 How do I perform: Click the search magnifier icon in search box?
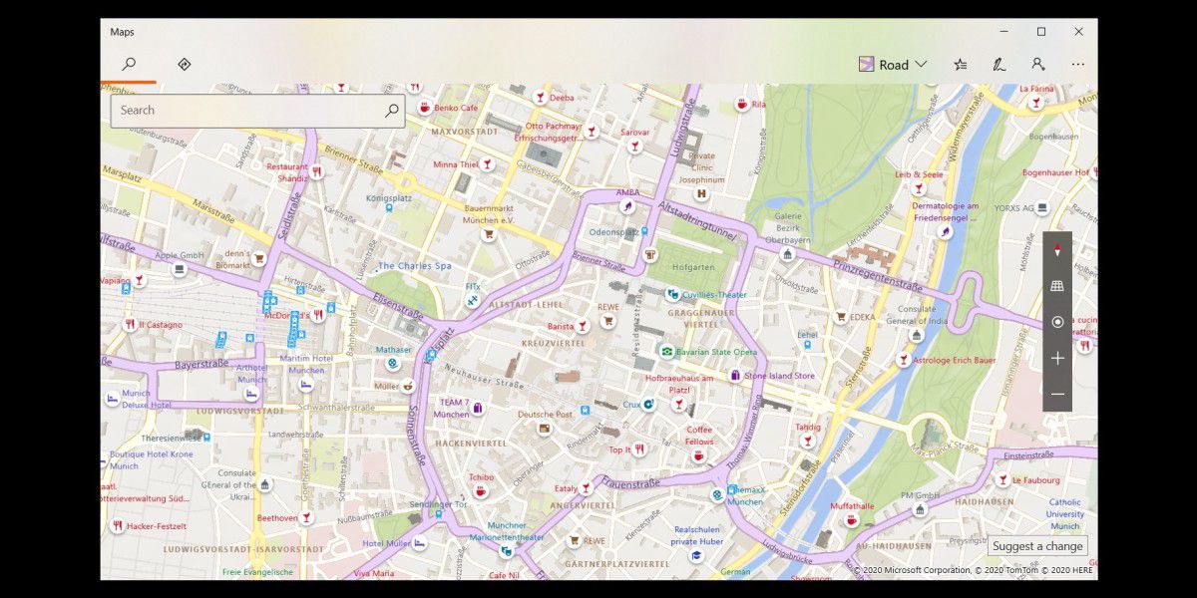tap(392, 111)
